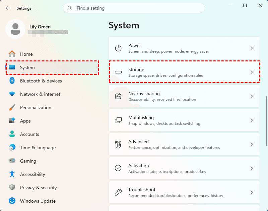Click the back arrow in Settings header
The height and width of the screenshot is (211, 268).
pos(8,8)
